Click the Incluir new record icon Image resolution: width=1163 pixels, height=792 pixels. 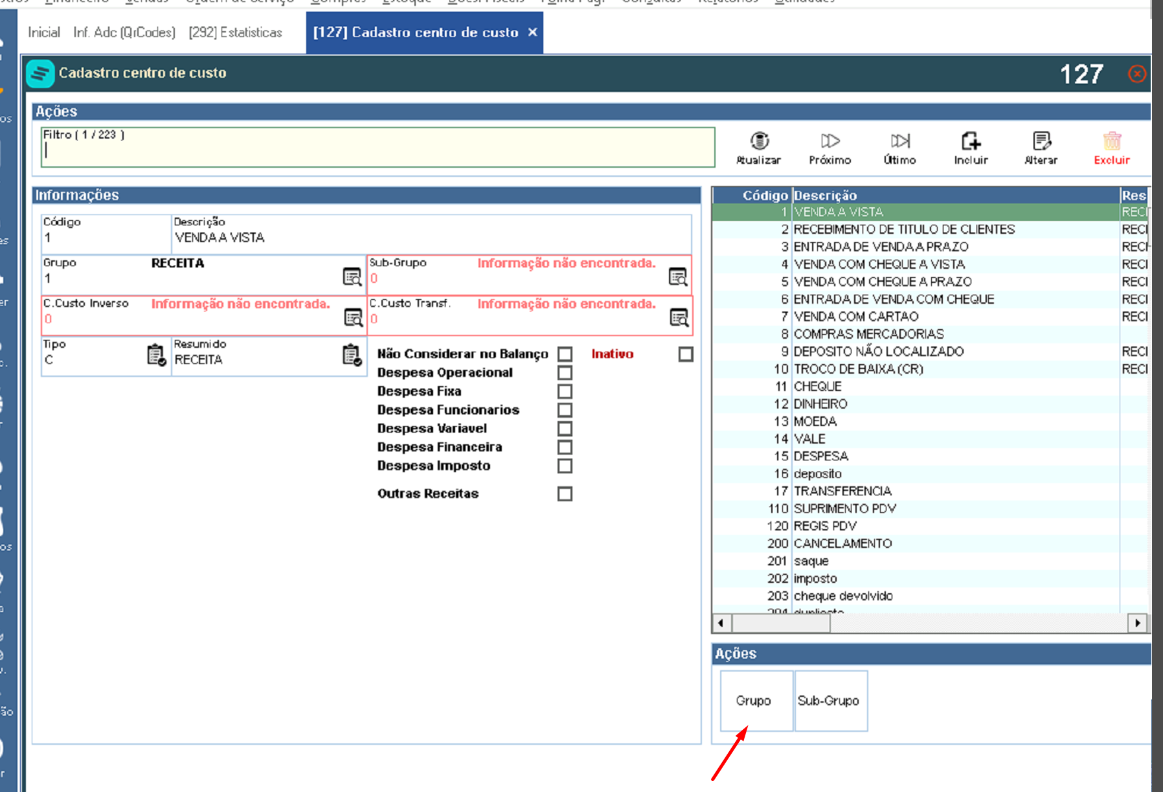tap(971, 141)
